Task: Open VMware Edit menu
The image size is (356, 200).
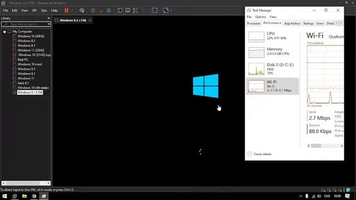Action: tap(14, 11)
